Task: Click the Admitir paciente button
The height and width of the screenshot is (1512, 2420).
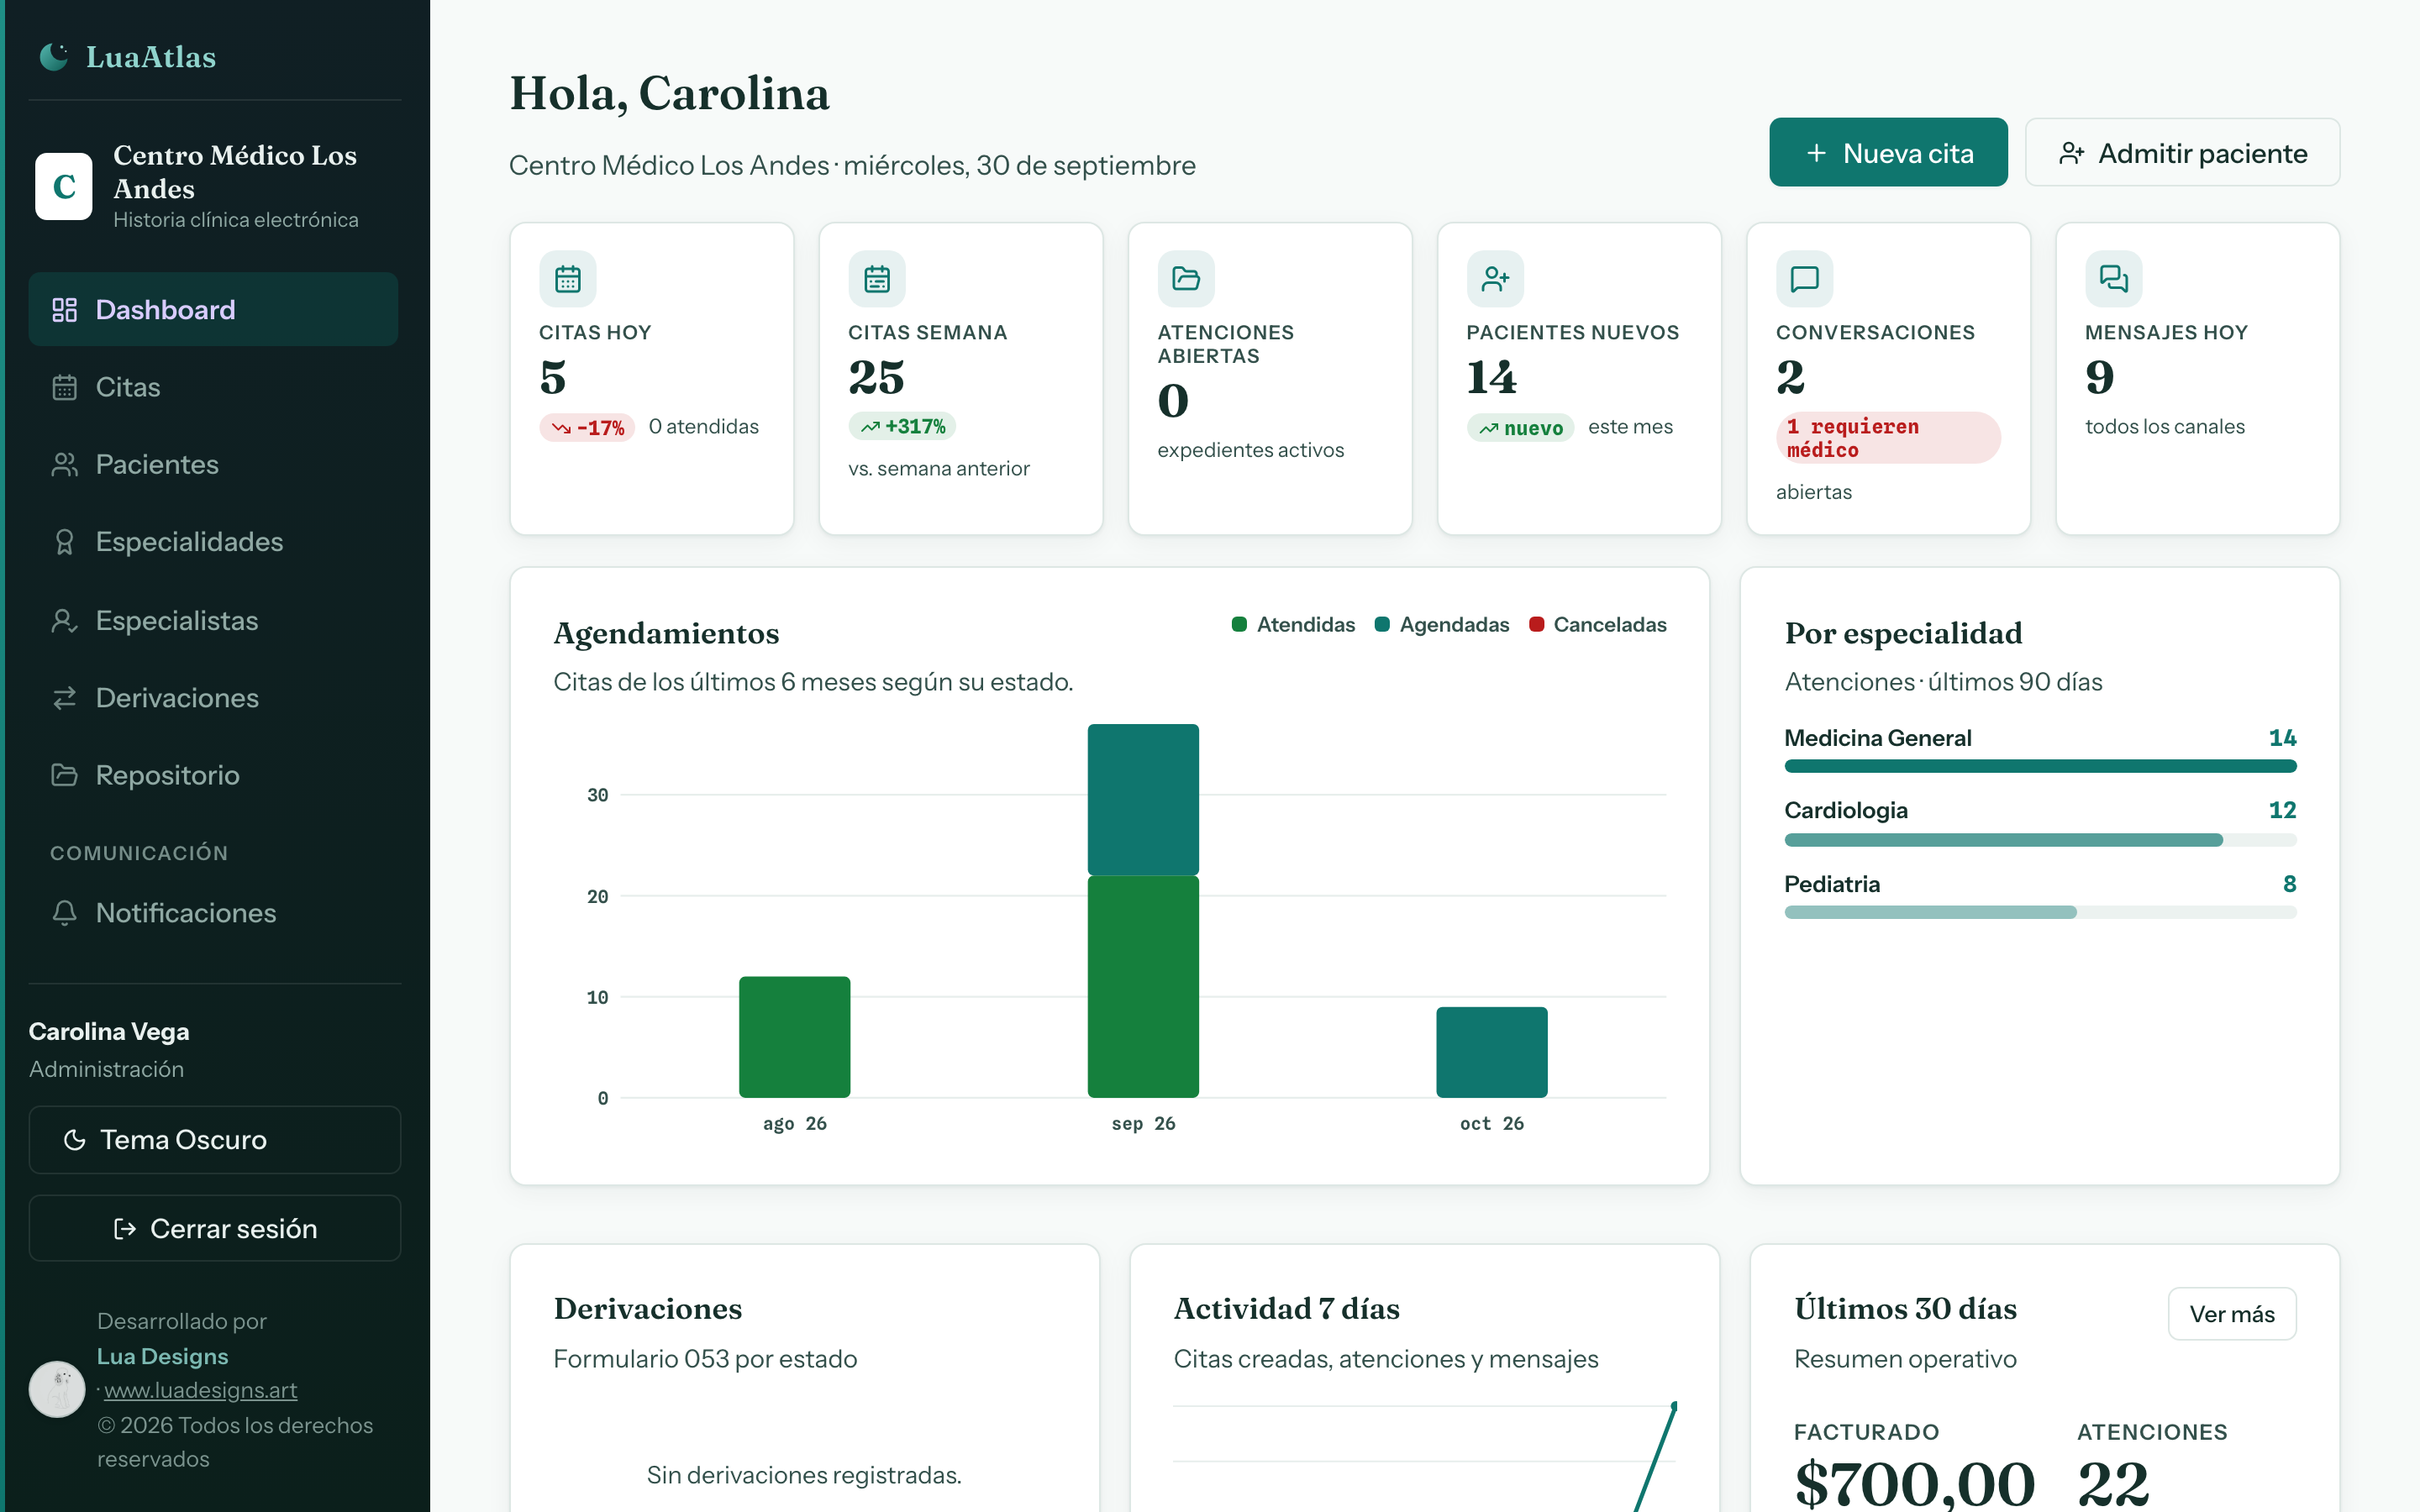Action: tap(2182, 152)
